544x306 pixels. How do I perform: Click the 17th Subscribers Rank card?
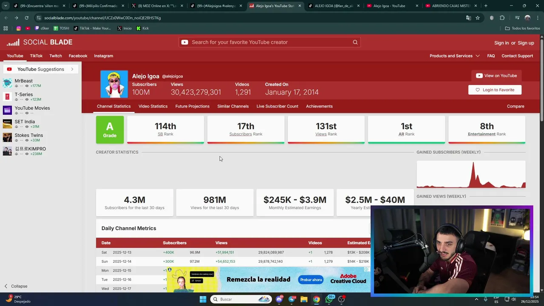(x=246, y=130)
